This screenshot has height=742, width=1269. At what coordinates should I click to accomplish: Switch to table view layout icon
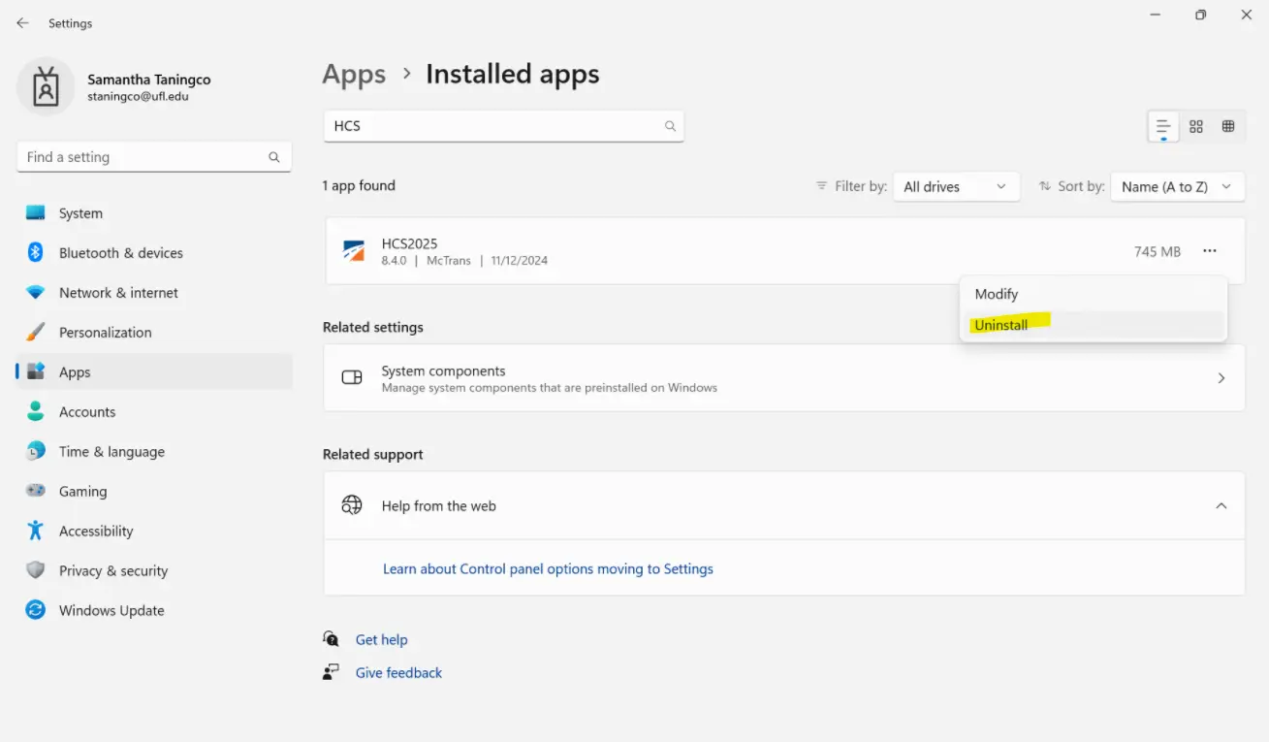coord(1228,126)
